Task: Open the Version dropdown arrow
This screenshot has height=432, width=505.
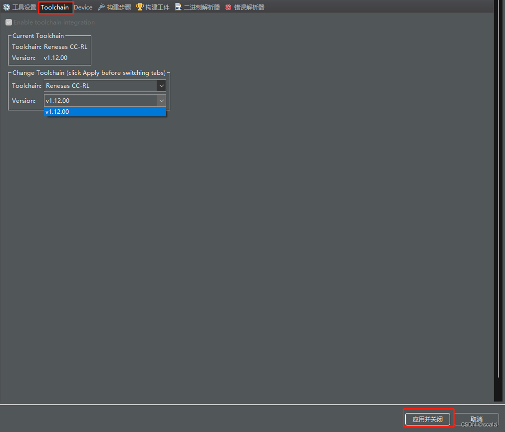Action: tap(161, 100)
